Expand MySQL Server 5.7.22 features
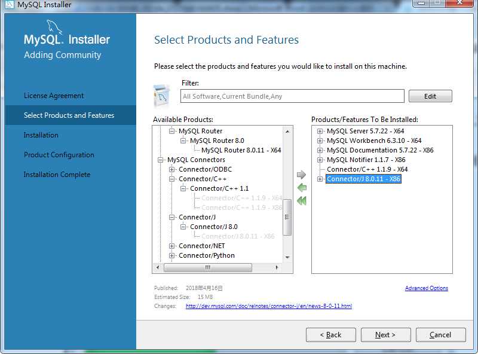 [x=320, y=131]
